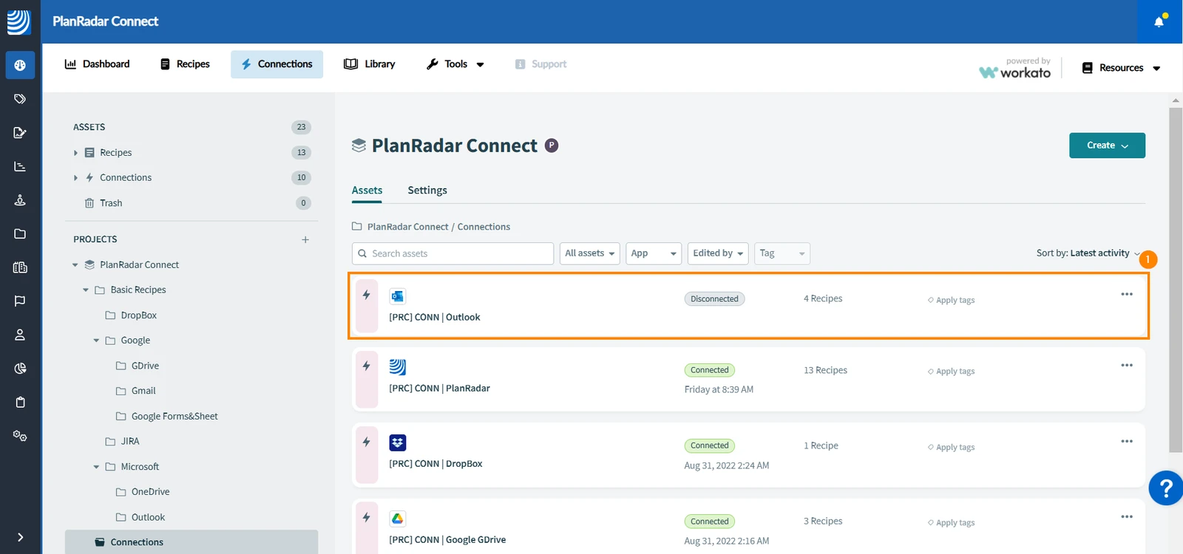
Task: Click the PlanRadar logo icon
Action: point(19,21)
